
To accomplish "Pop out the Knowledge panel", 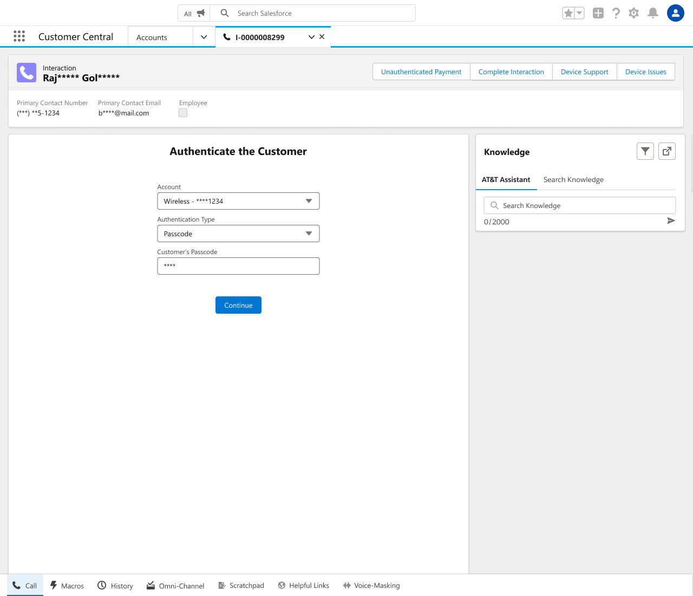I will coord(667,151).
